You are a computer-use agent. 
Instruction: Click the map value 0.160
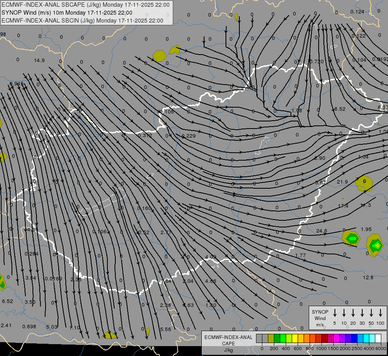click(144, 208)
